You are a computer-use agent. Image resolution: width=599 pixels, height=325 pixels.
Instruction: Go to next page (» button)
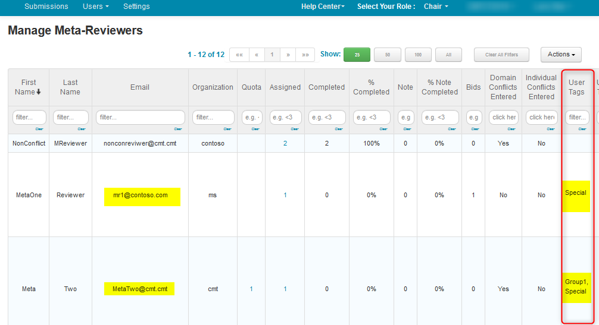click(x=288, y=55)
